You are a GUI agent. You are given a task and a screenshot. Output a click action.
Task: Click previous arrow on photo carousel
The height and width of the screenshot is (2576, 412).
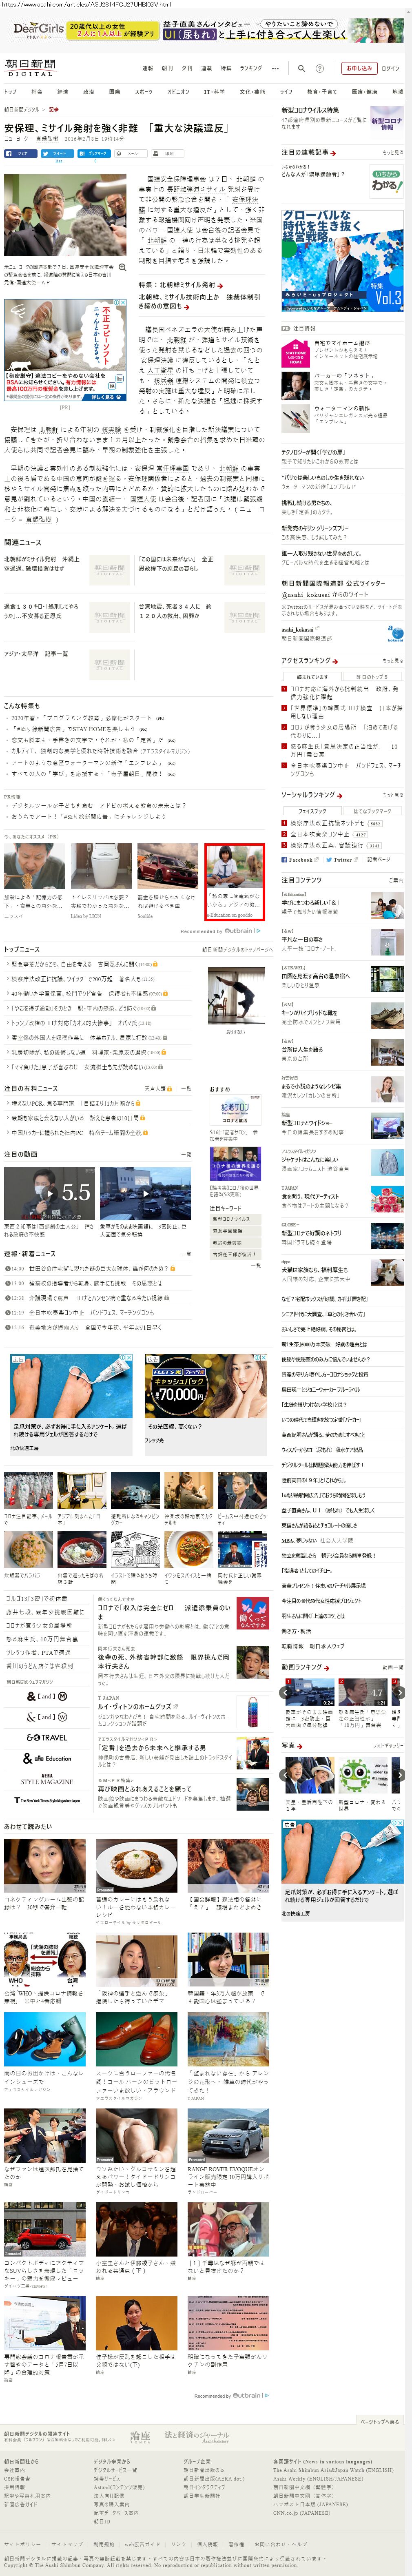click(x=284, y=1775)
